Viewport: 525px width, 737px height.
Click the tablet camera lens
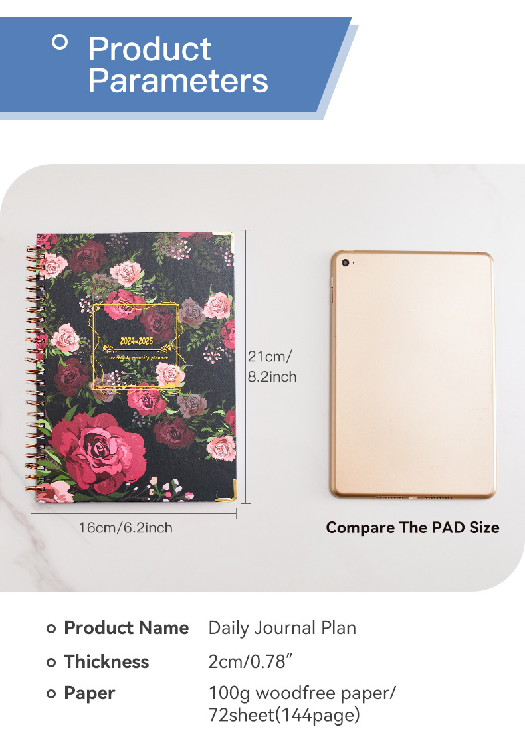tap(346, 263)
